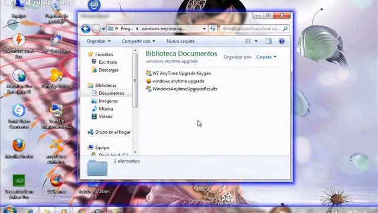Select the Adobe Audition 1.5 desktop shortcut
The image size is (378, 213).
pos(94,191)
